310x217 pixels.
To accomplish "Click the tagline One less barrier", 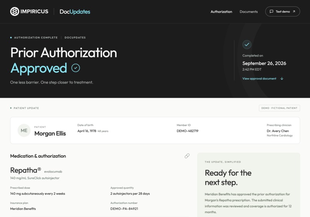I will tap(52, 82).
